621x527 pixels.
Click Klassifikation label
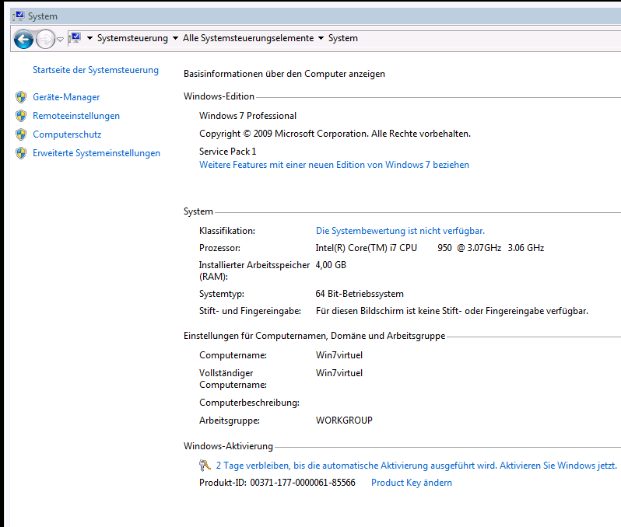[x=227, y=231]
